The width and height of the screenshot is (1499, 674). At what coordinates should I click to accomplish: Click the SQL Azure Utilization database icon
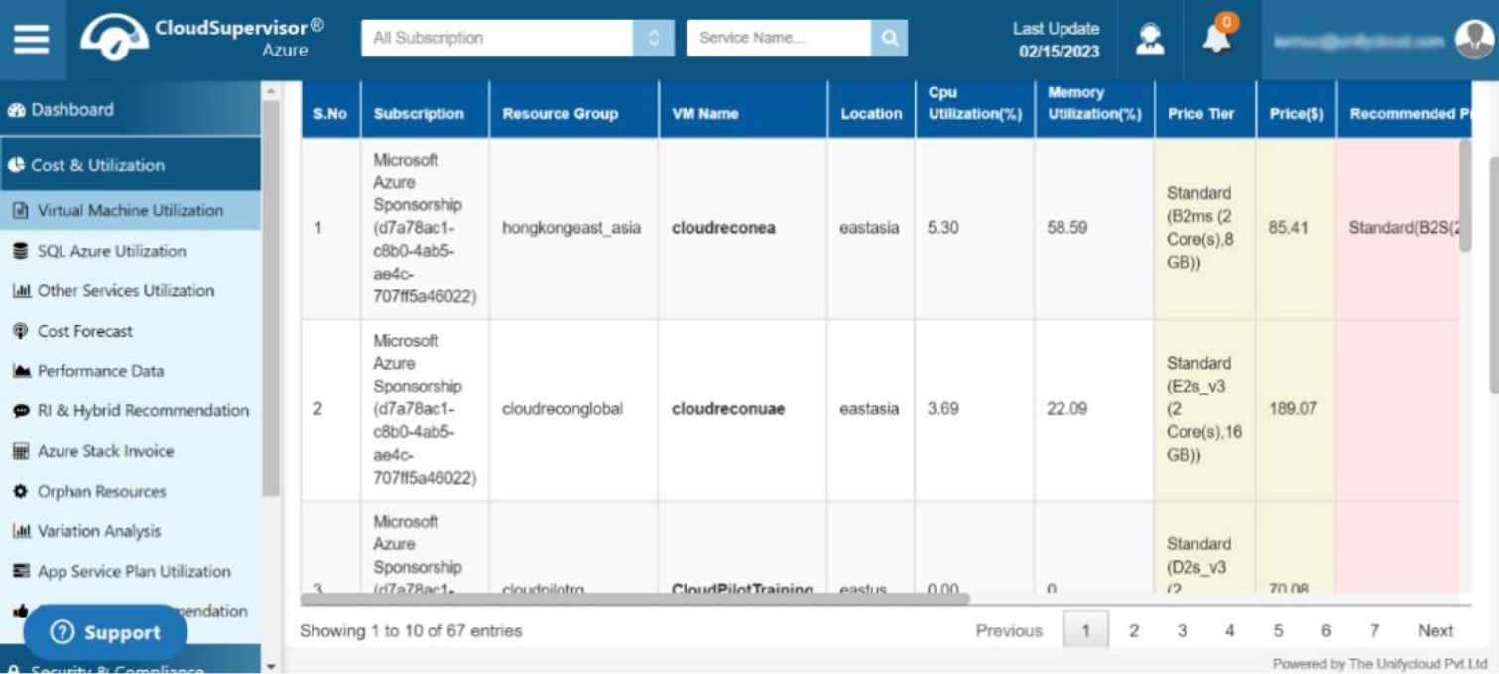[21, 252]
